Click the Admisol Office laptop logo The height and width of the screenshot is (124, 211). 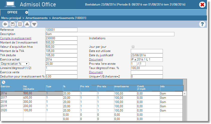point(10,4)
